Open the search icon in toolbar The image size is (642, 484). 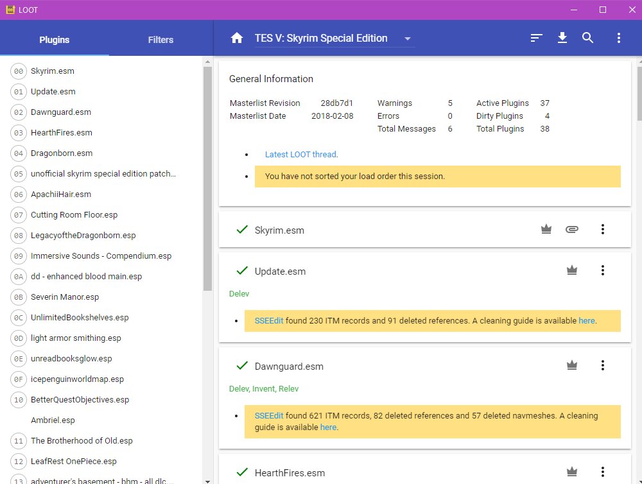coord(588,39)
